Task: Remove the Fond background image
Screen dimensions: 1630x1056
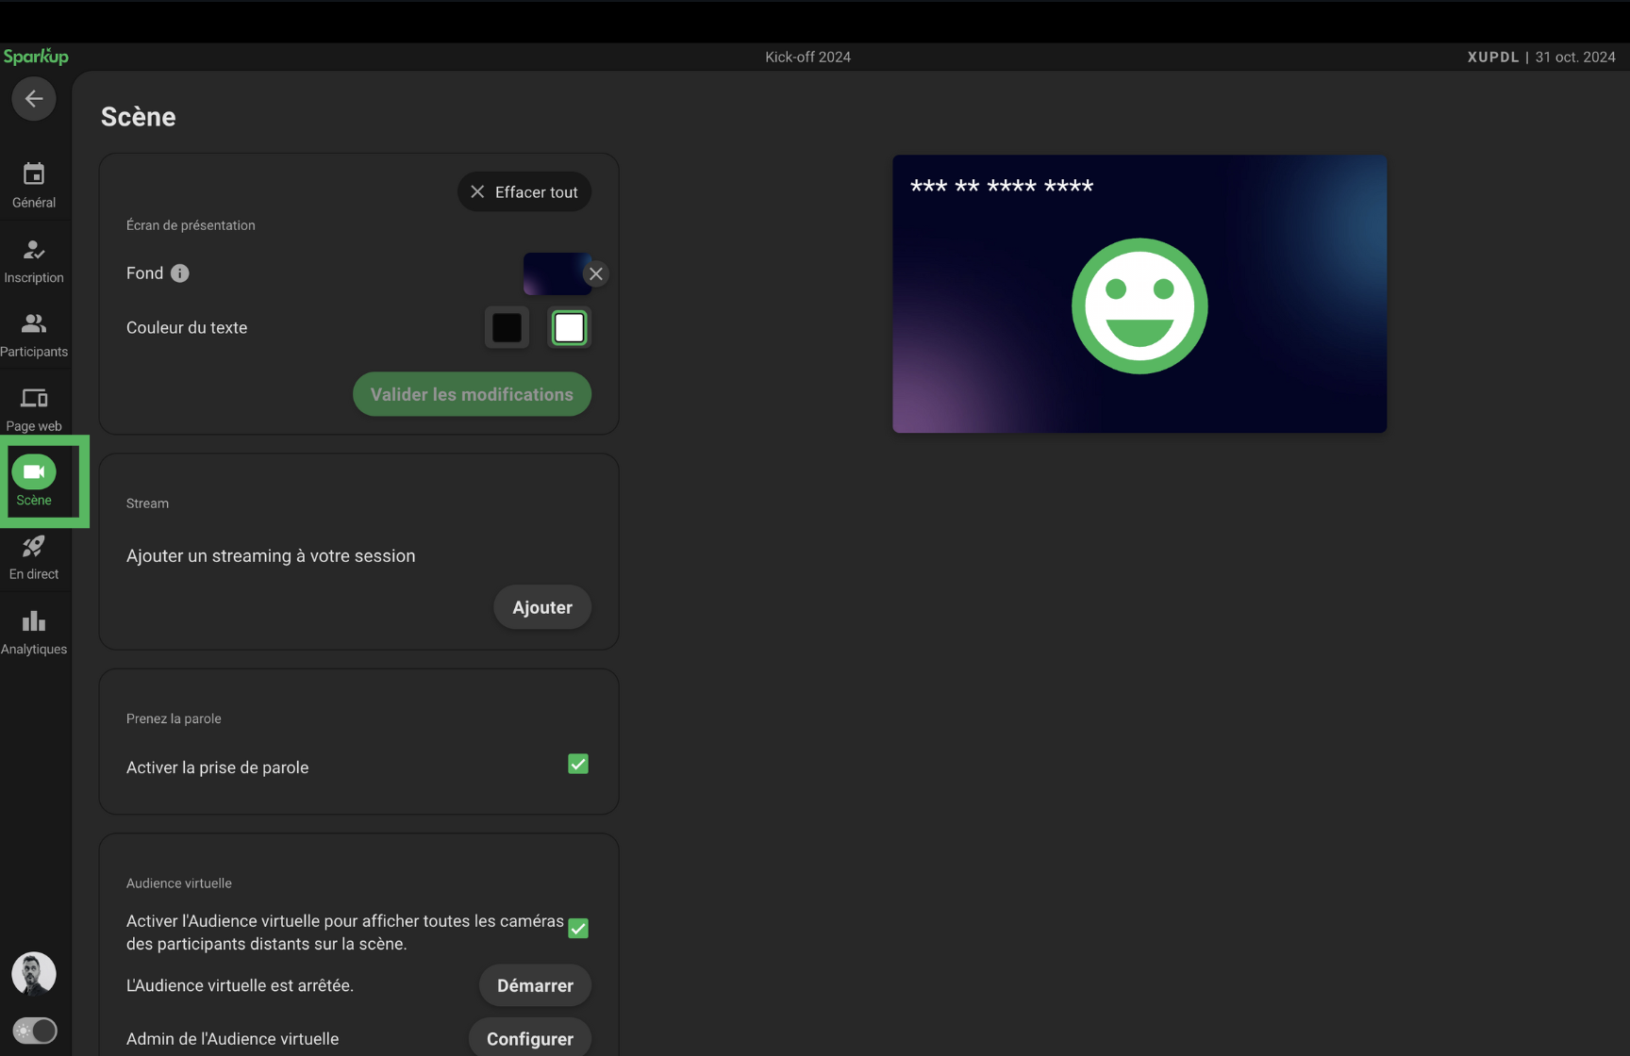Action: pyautogui.click(x=595, y=274)
